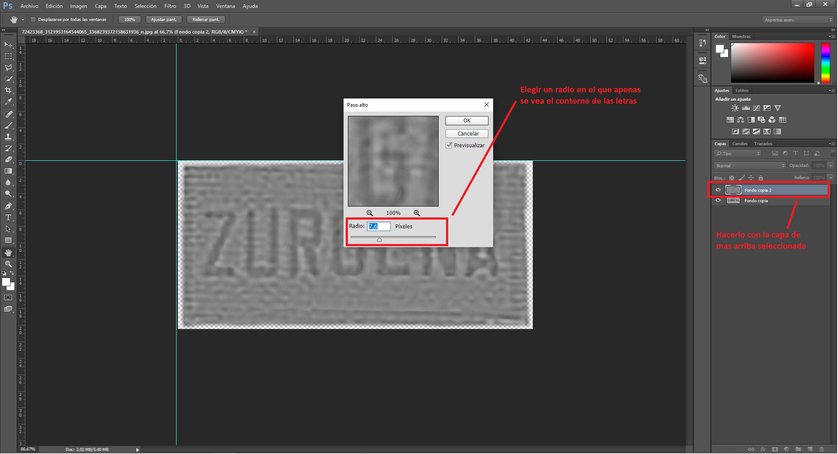Viewport: 838px width, 454px height.
Task: Select the Clone Stamp tool
Action: [x=8, y=136]
